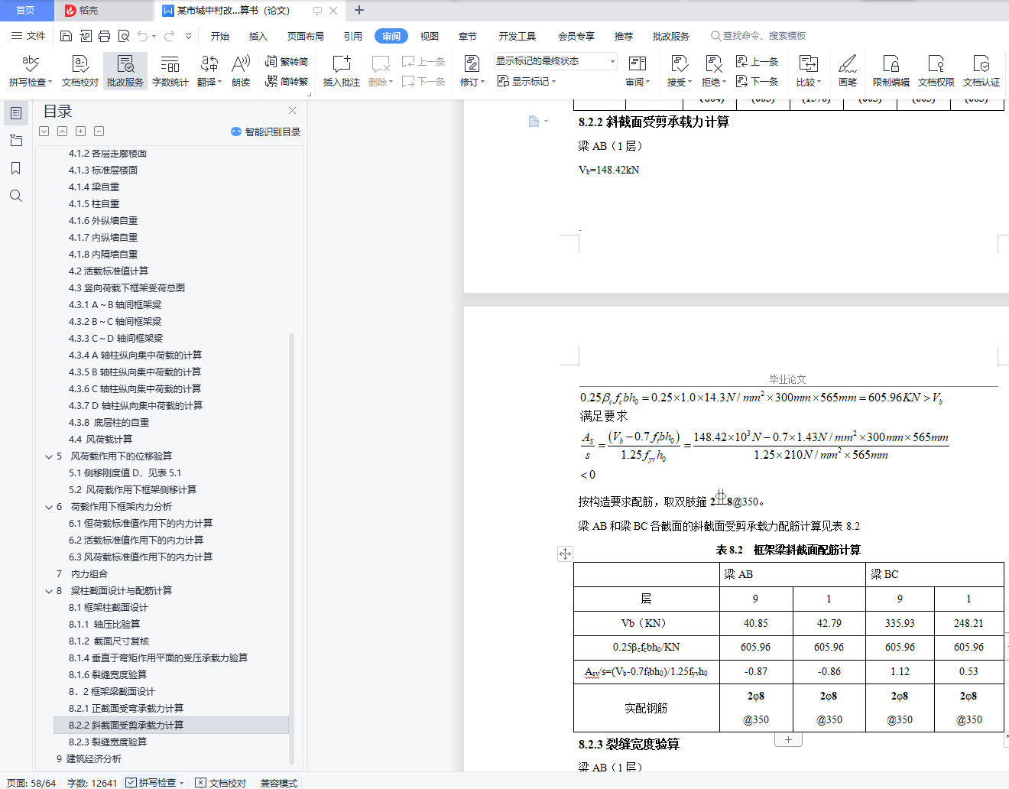1009x789 pixels.
Task: Open 文档权限 document permissions
Action: click(936, 71)
